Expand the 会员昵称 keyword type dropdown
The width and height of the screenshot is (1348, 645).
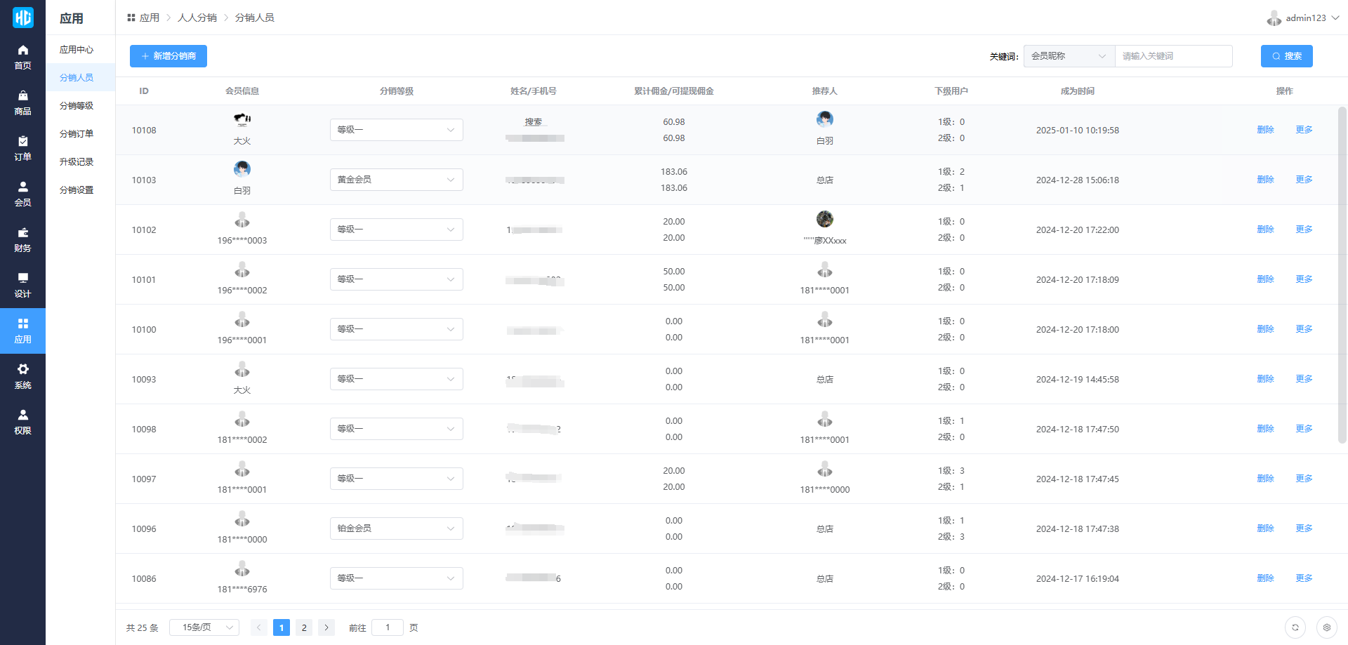point(1069,56)
